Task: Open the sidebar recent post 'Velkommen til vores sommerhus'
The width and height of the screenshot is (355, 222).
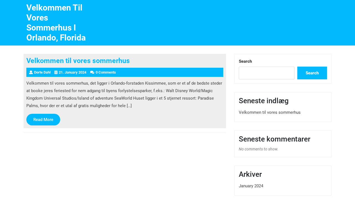Action: click(270, 112)
